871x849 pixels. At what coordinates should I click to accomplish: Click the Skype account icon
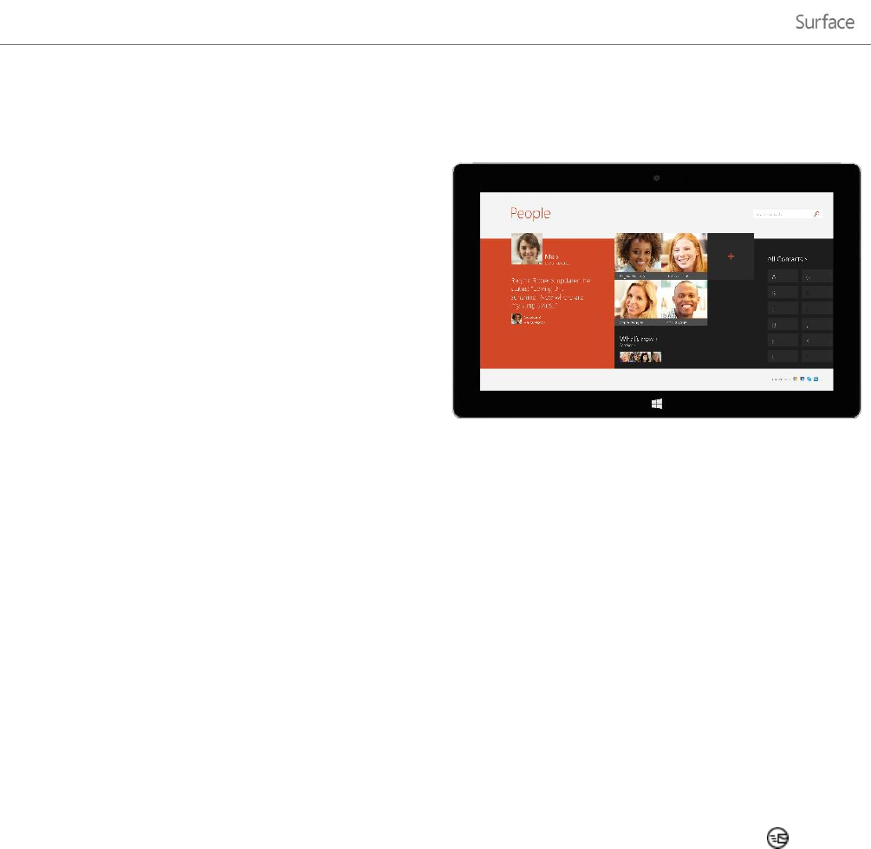(x=808, y=379)
